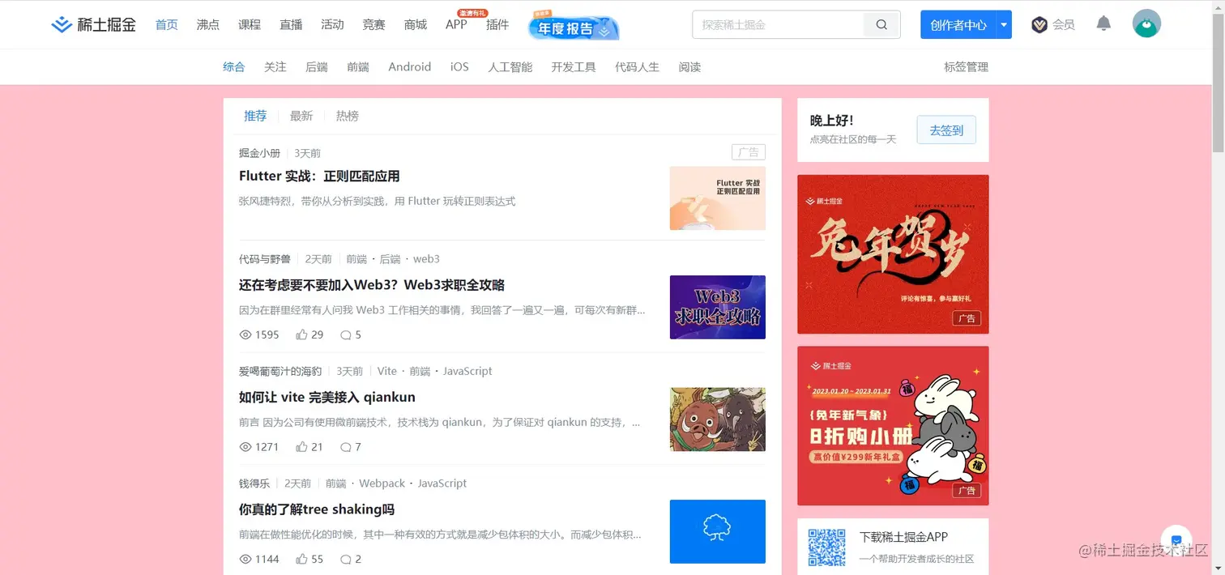Click views eye icon of vite qiankun article

click(245, 447)
